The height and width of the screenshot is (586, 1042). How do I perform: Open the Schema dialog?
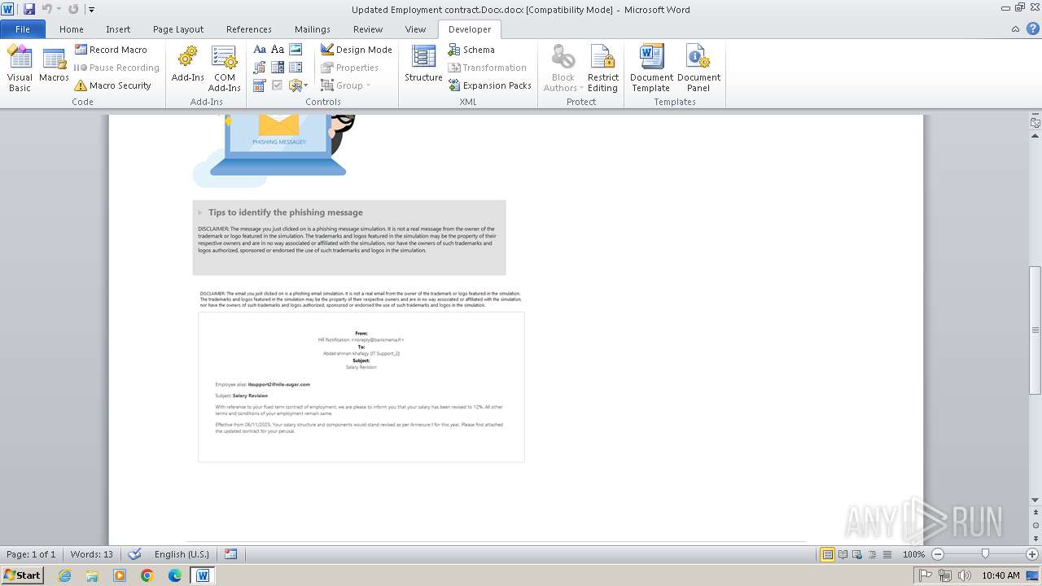[471, 50]
